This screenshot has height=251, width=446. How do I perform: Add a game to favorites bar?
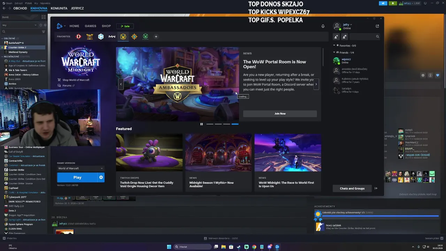tap(156, 37)
